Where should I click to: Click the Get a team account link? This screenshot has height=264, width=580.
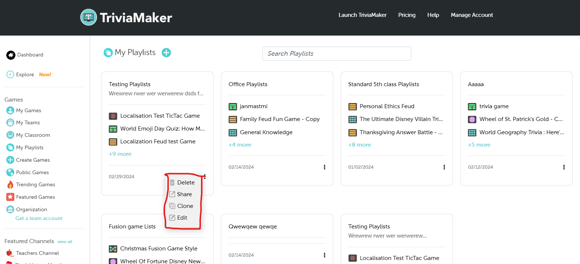tap(39, 218)
